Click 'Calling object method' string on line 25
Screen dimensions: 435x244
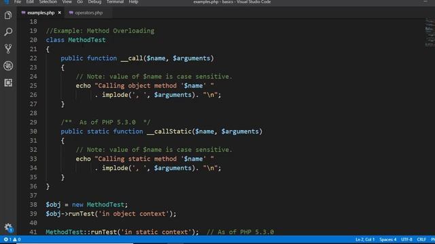click(x=154, y=86)
